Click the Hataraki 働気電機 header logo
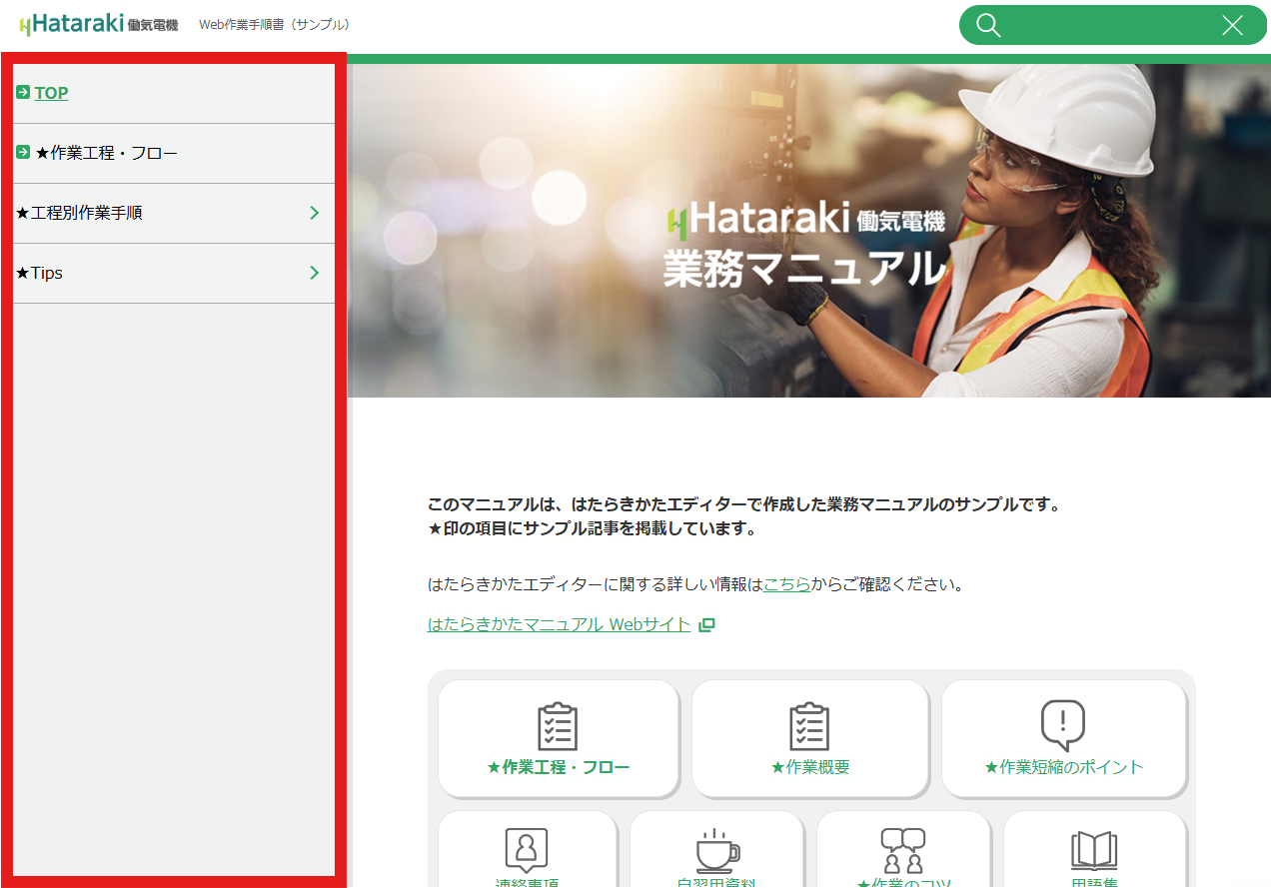Image resolution: width=1271 pixels, height=888 pixels. [98, 24]
